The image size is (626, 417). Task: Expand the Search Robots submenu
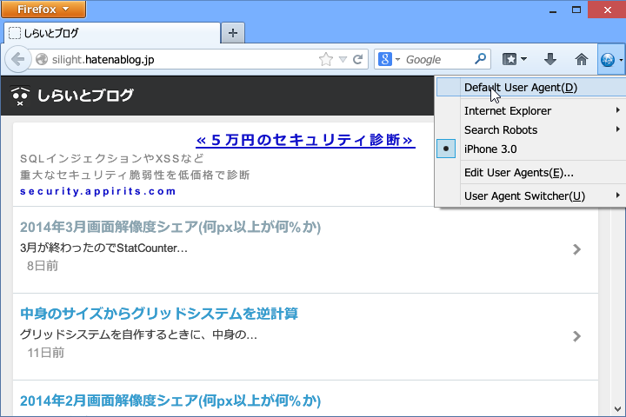pyautogui.click(x=530, y=129)
